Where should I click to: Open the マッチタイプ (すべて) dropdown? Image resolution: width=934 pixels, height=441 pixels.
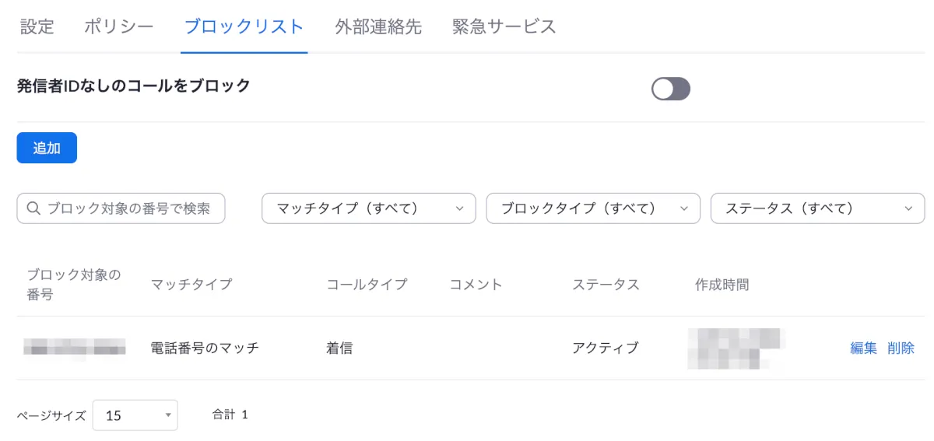click(x=368, y=208)
